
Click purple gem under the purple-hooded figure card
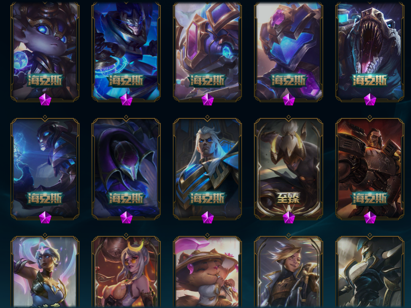(126, 217)
